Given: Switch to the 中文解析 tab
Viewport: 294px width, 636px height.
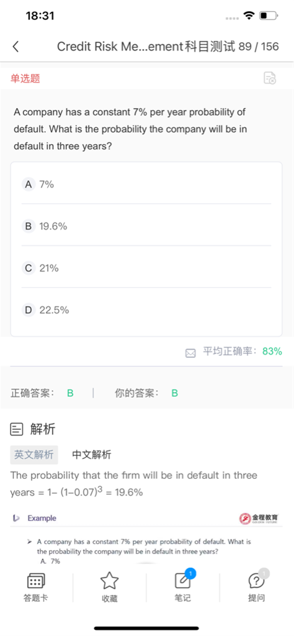Looking at the screenshot, I should pyautogui.click(x=92, y=455).
